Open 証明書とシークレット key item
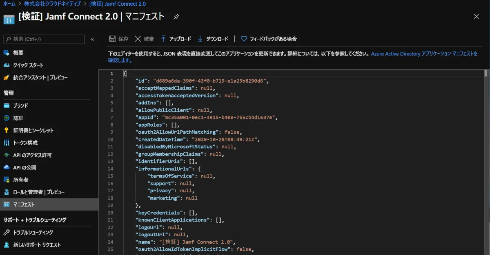 [33, 130]
